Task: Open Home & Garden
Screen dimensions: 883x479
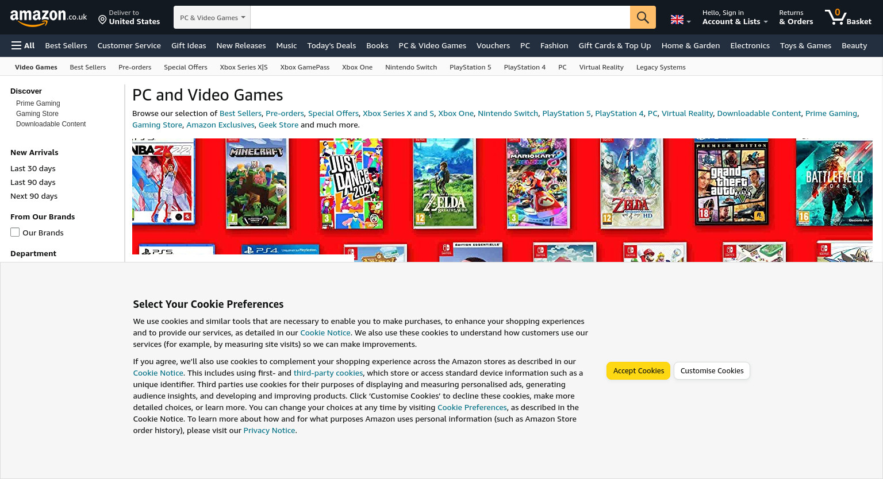Action: [x=690, y=45]
